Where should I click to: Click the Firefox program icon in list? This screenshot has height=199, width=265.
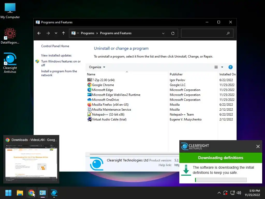point(89,104)
